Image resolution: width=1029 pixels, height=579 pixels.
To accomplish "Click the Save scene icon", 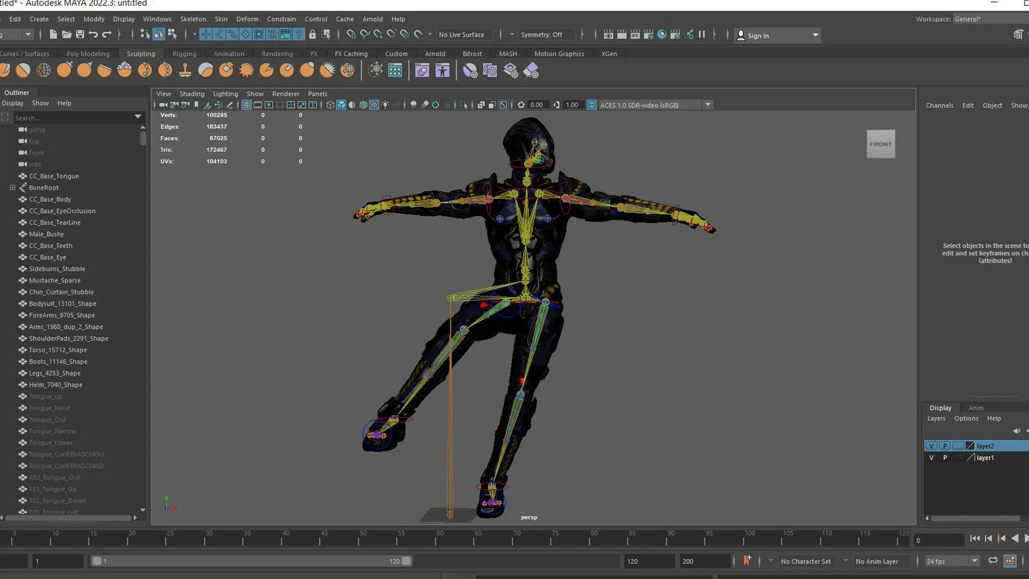I will pos(80,35).
